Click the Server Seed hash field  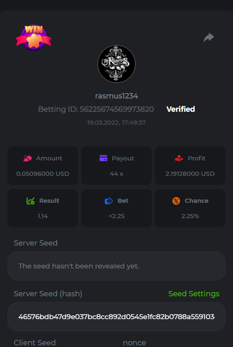(x=116, y=317)
